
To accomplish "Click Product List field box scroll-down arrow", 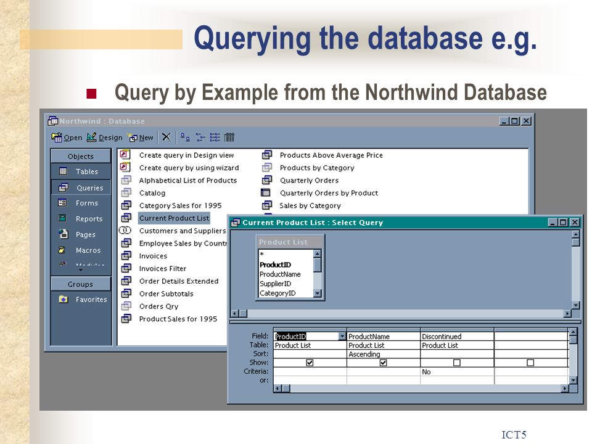I will coord(317,294).
